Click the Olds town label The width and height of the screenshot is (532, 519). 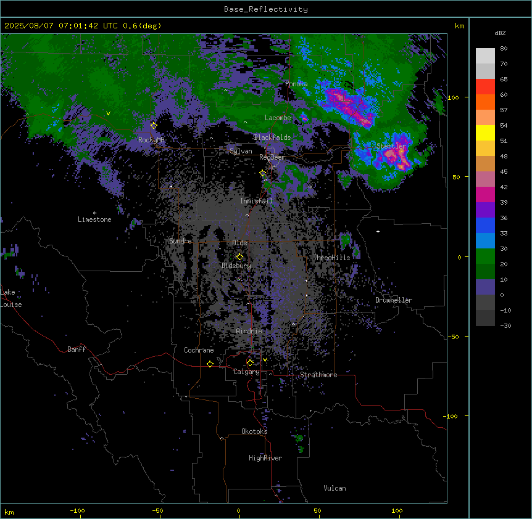tap(239, 243)
